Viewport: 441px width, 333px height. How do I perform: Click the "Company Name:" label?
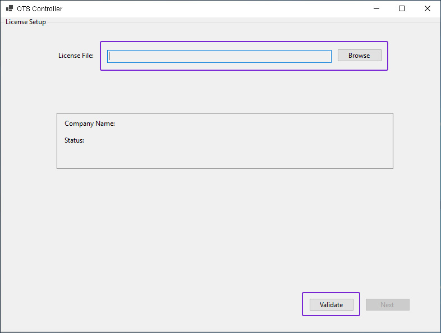[90, 124]
